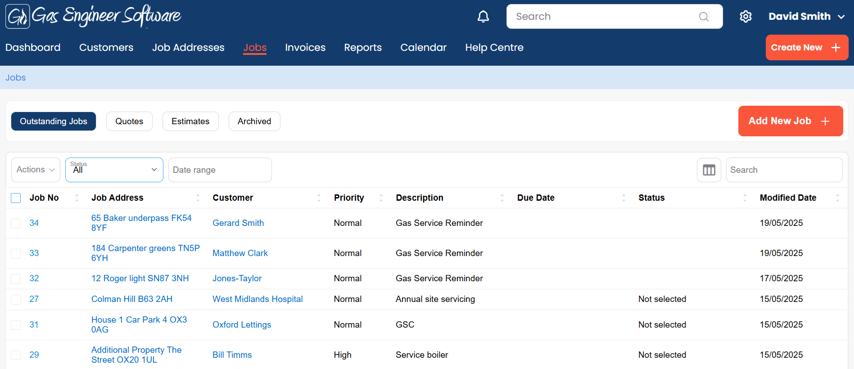Switch to the Archived tab
The height and width of the screenshot is (369, 854).
tap(254, 121)
